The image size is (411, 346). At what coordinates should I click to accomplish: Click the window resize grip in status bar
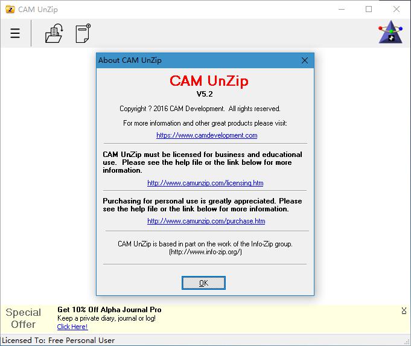pos(407,342)
